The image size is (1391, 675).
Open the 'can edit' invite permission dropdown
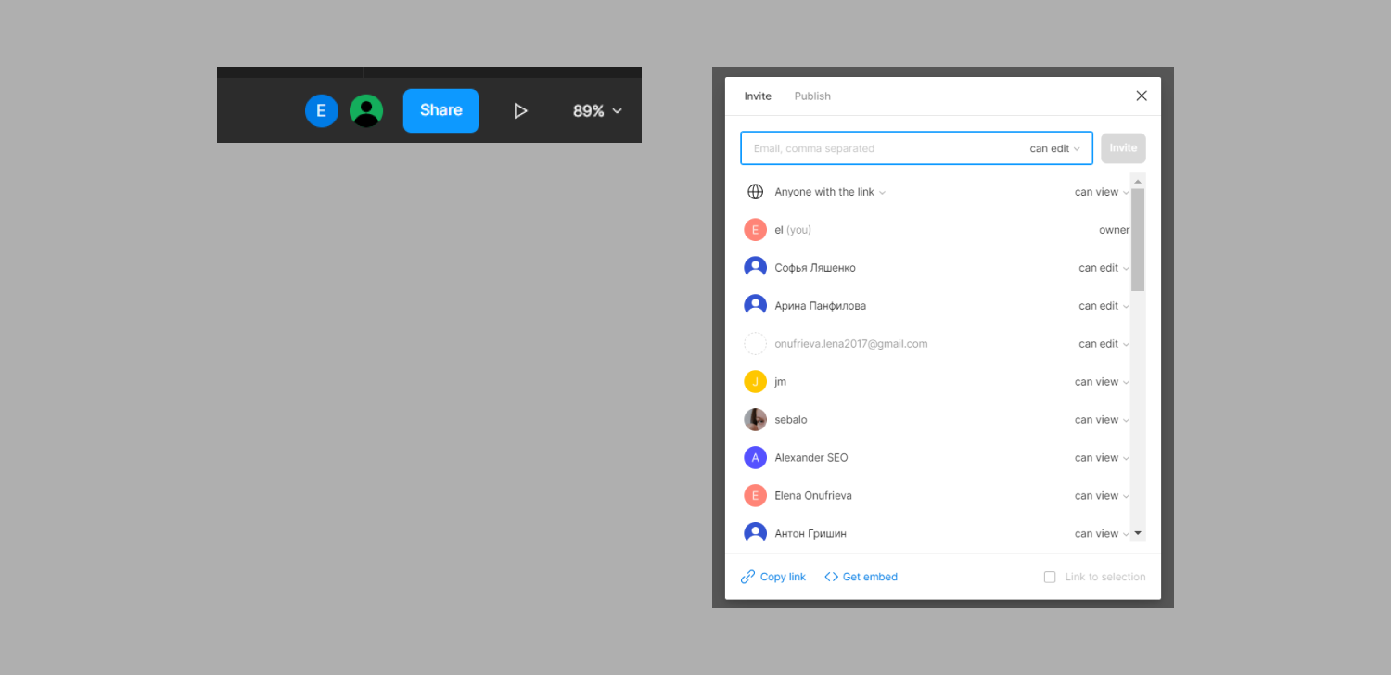1054,148
